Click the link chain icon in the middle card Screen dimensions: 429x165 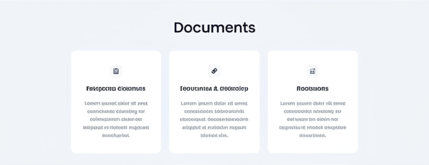tap(214, 71)
